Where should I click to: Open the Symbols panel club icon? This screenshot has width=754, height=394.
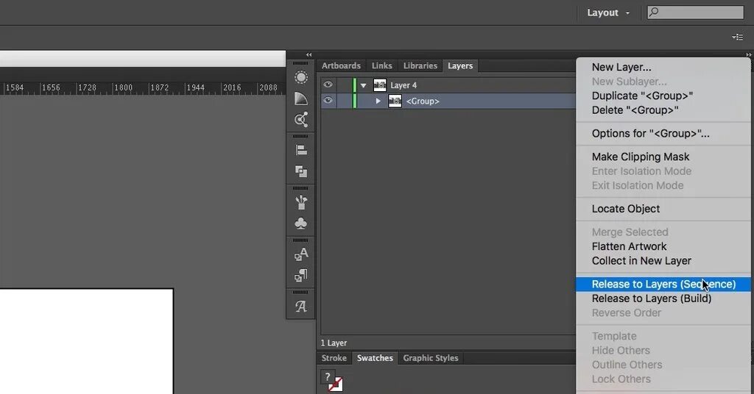click(301, 223)
